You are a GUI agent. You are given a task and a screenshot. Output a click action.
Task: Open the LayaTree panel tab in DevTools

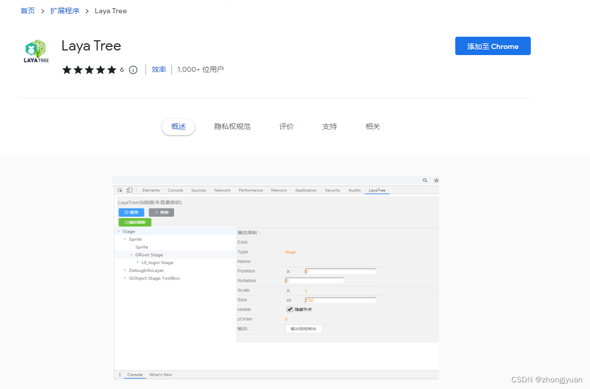[x=377, y=190]
